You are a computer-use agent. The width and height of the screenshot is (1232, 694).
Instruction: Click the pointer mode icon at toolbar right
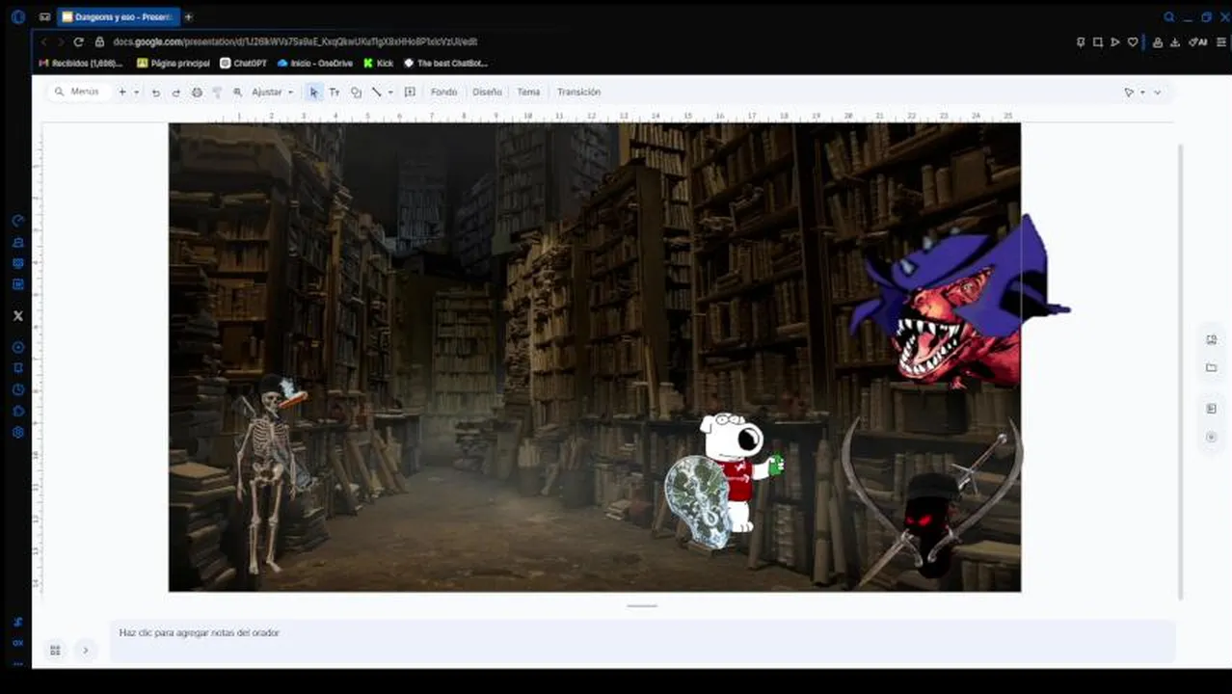click(x=1129, y=93)
